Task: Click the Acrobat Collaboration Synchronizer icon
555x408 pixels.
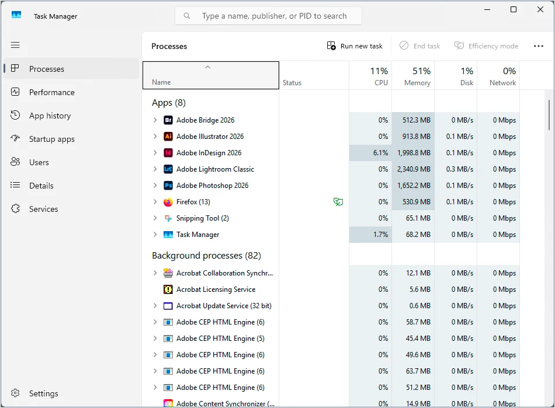Action: click(168, 273)
